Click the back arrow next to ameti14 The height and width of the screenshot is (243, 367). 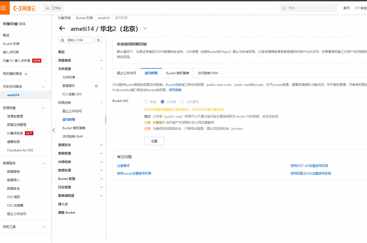(x=62, y=29)
